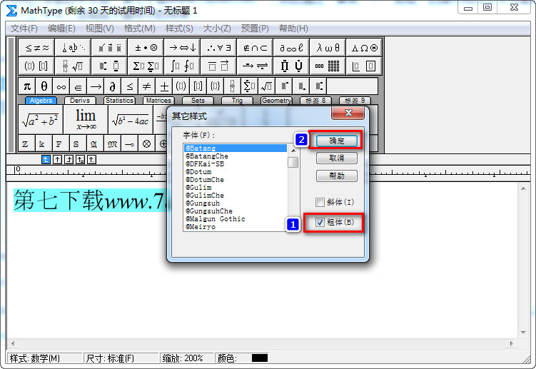Insert the plus-minus symbol from small bar
The width and height of the screenshot is (536, 369).
click(x=164, y=86)
